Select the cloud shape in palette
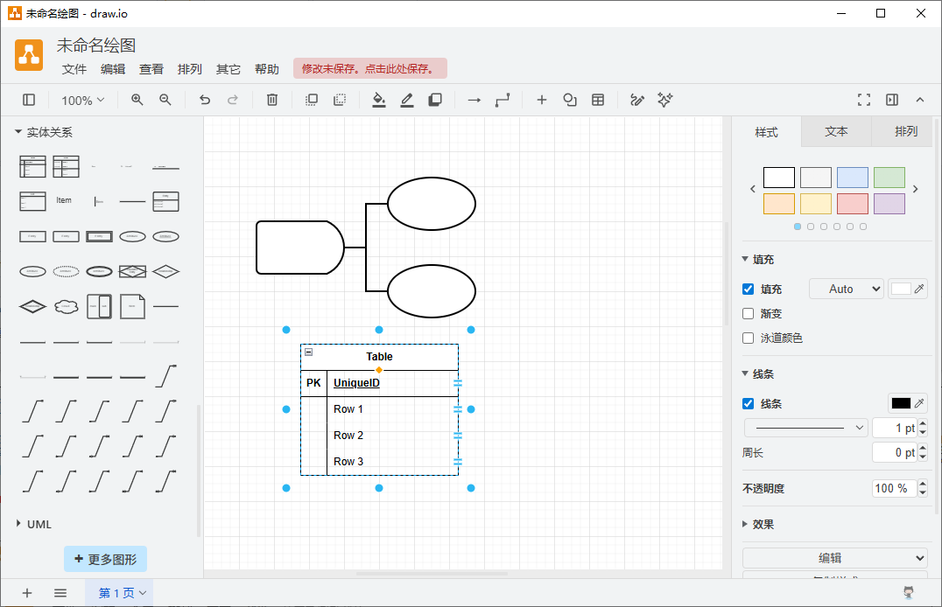 [x=66, y=306]
